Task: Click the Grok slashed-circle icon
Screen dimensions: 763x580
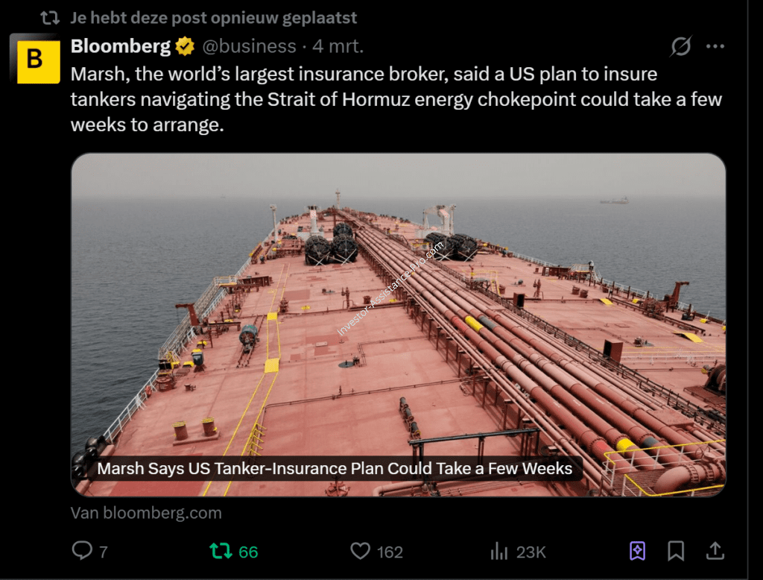Action: [680, 47]
